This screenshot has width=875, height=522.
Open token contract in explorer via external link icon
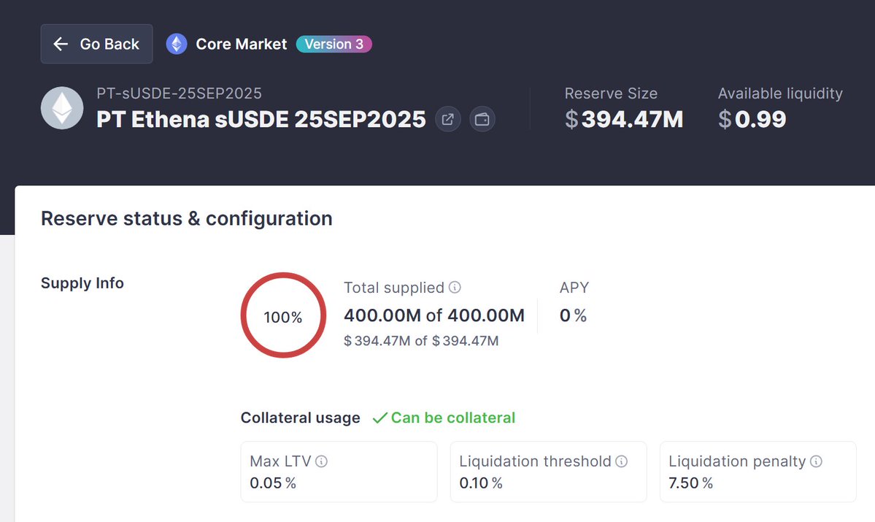click(447, 119)
